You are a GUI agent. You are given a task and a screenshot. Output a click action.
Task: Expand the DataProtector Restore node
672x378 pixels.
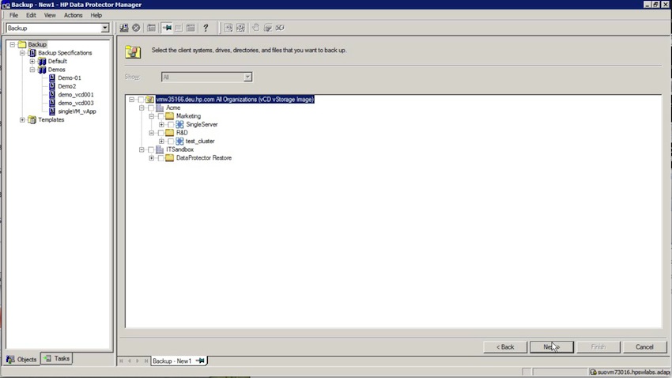151,157
